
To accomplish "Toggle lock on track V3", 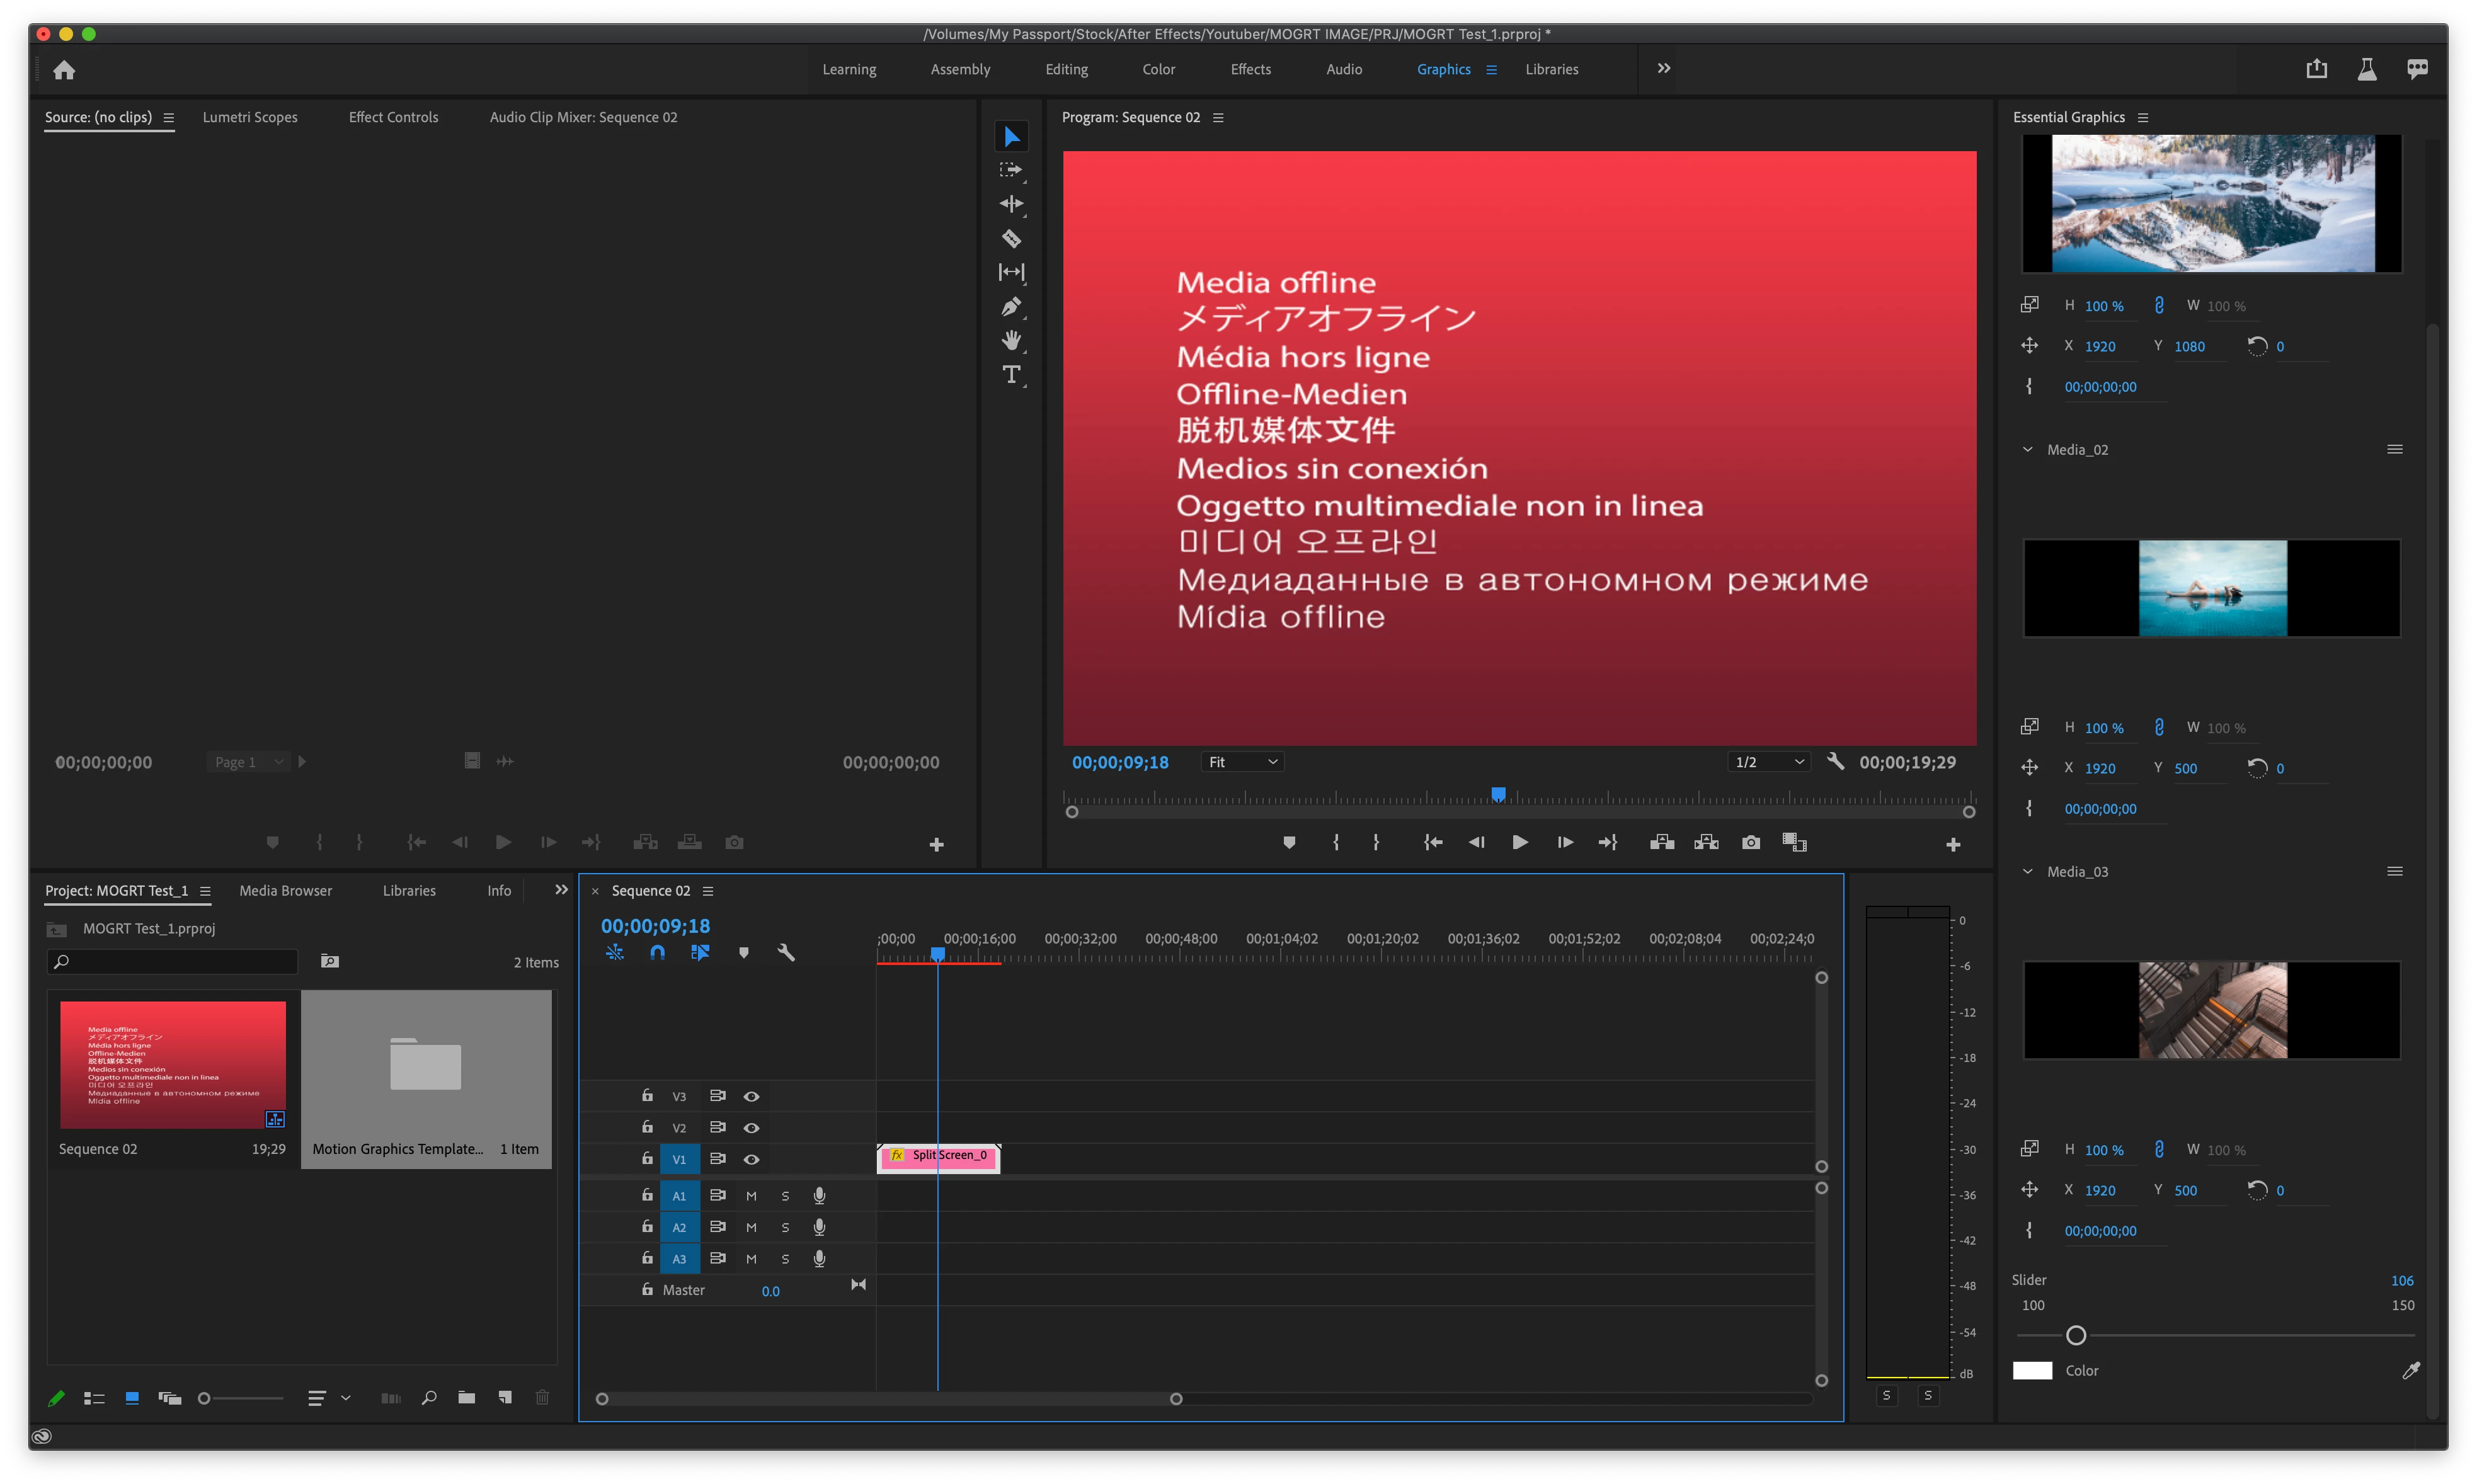I will (647, 1096).
